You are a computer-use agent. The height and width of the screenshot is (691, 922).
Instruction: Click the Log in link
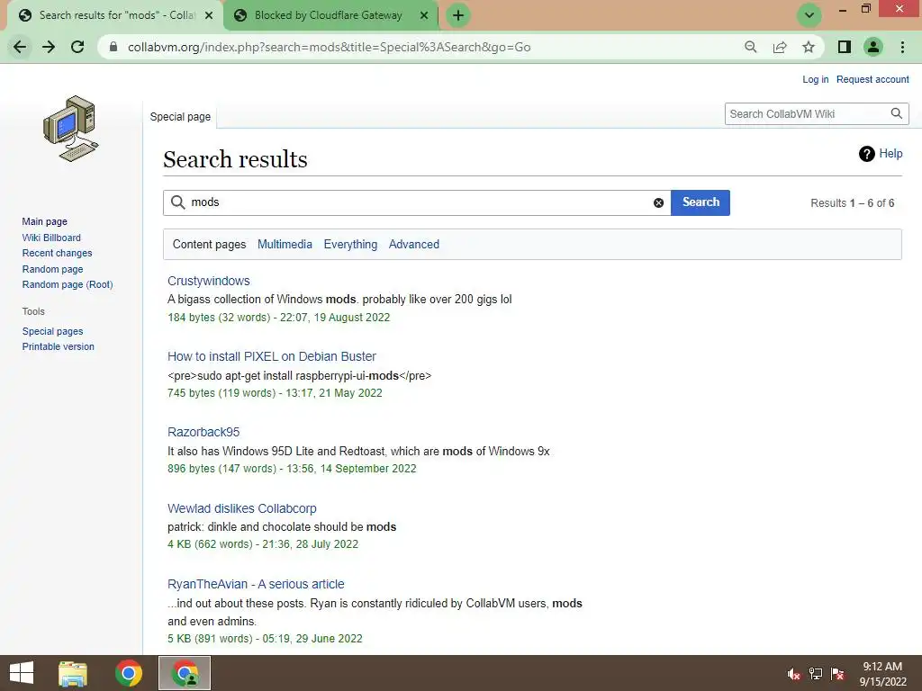click(x=816, y=79)
